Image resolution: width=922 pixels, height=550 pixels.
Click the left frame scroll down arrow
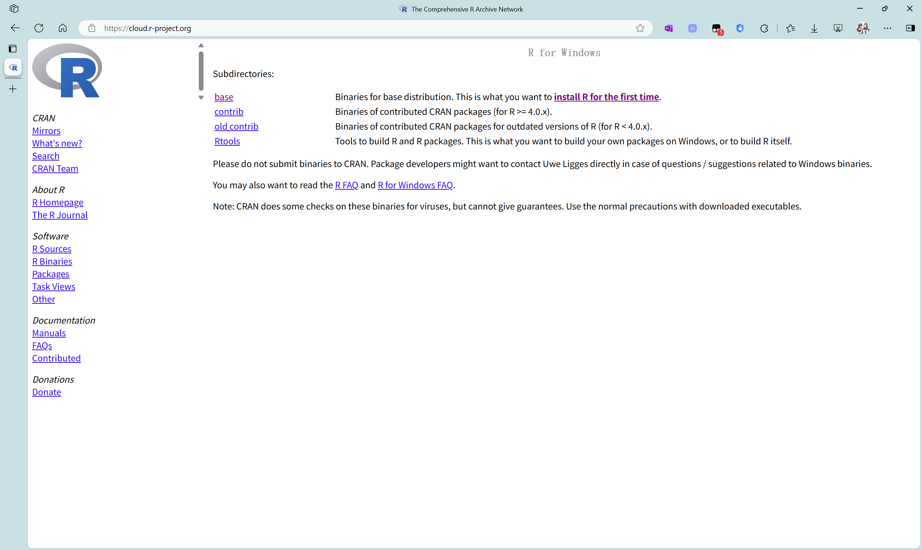click(201, 98)
